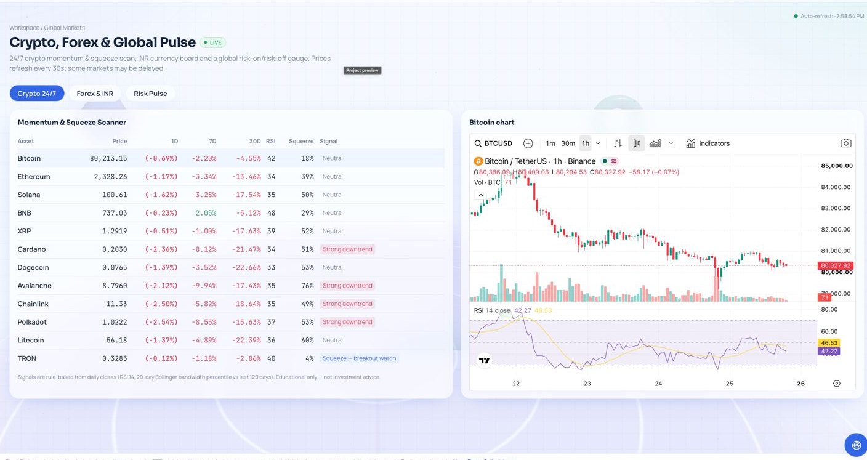Click the green LIVE badge
This screenshot has height=460, width=867.
pyautogui.click(x=212, y=42)
